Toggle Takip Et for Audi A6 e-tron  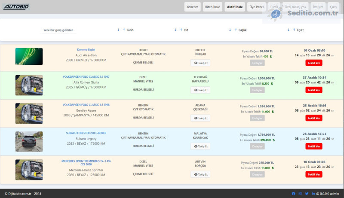point(200,63)
